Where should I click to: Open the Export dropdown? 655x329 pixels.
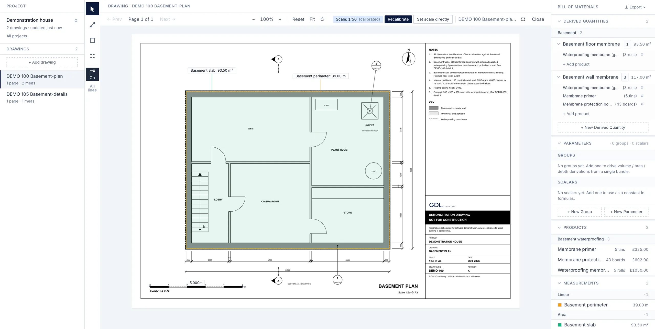(x=635, y=7)
